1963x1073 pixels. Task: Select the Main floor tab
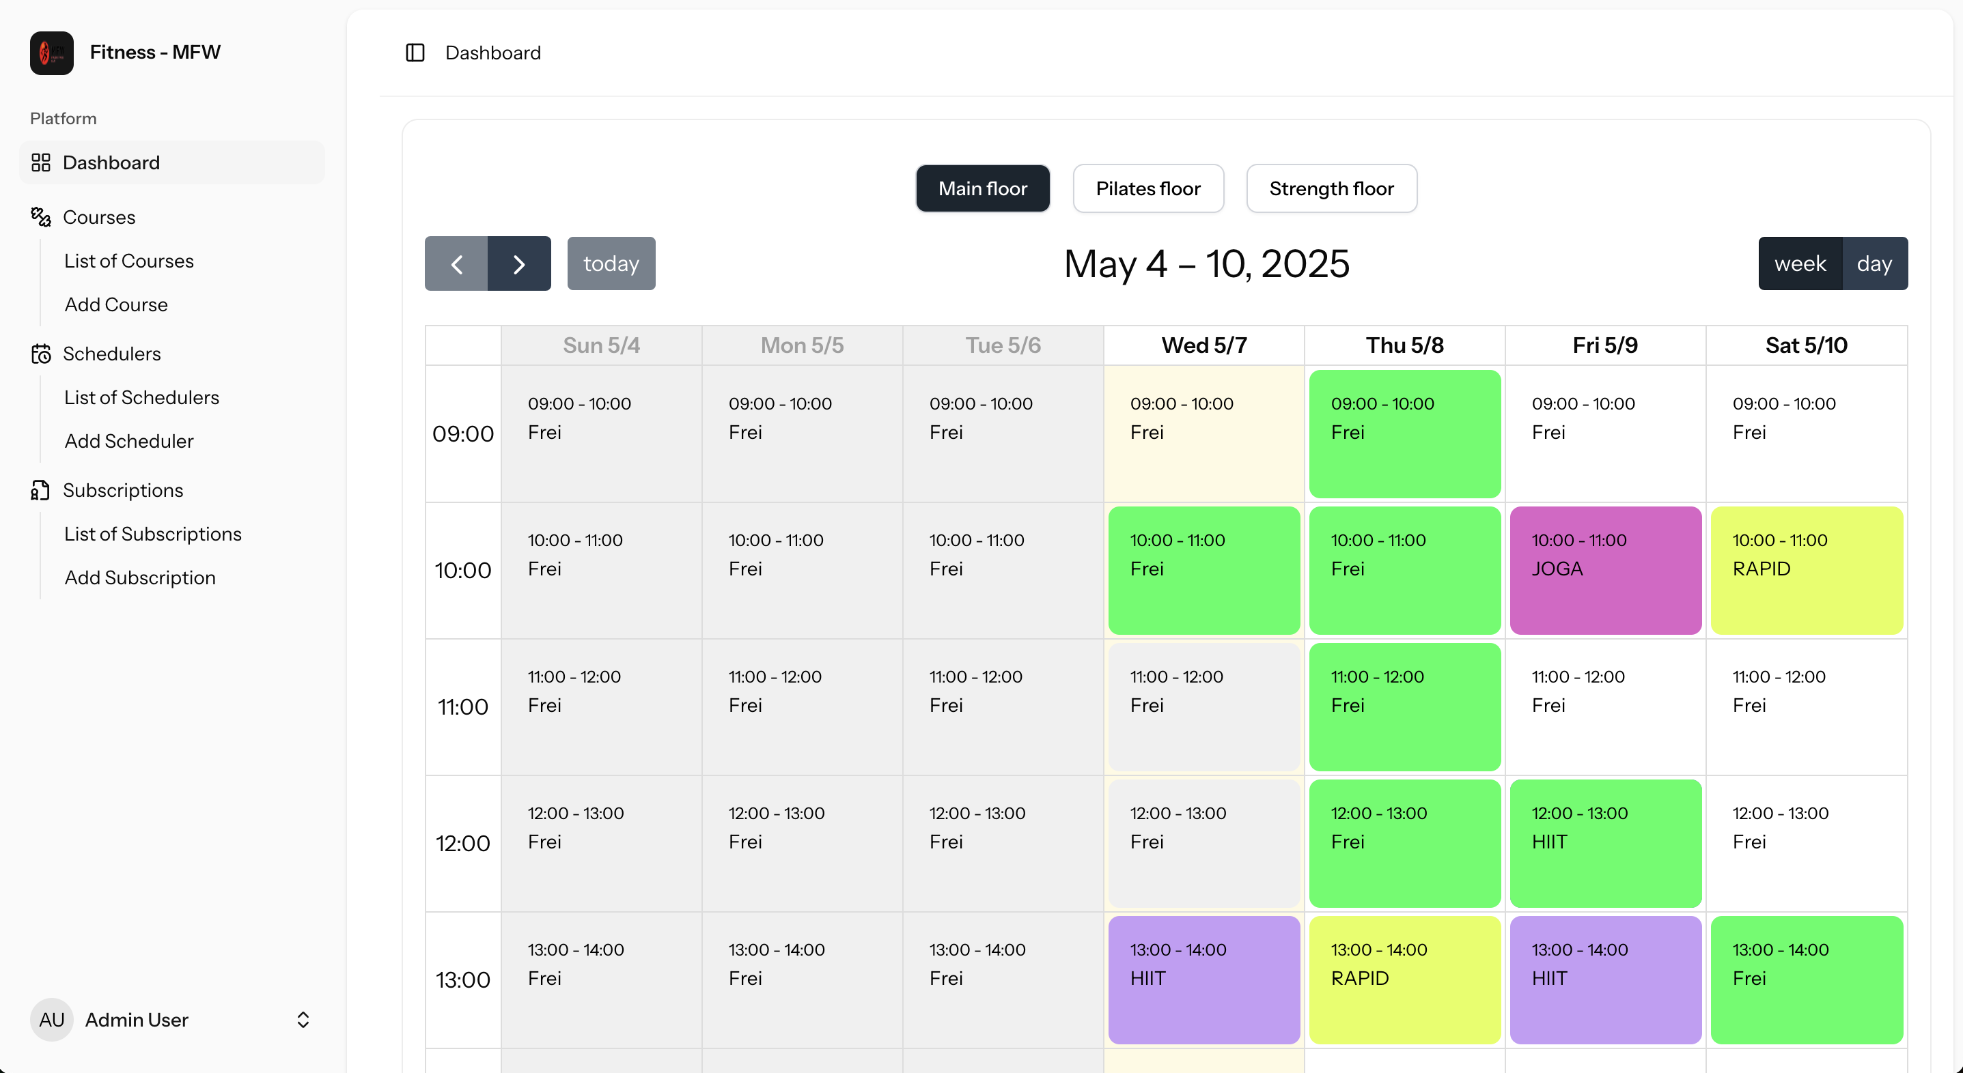(983, 188)
